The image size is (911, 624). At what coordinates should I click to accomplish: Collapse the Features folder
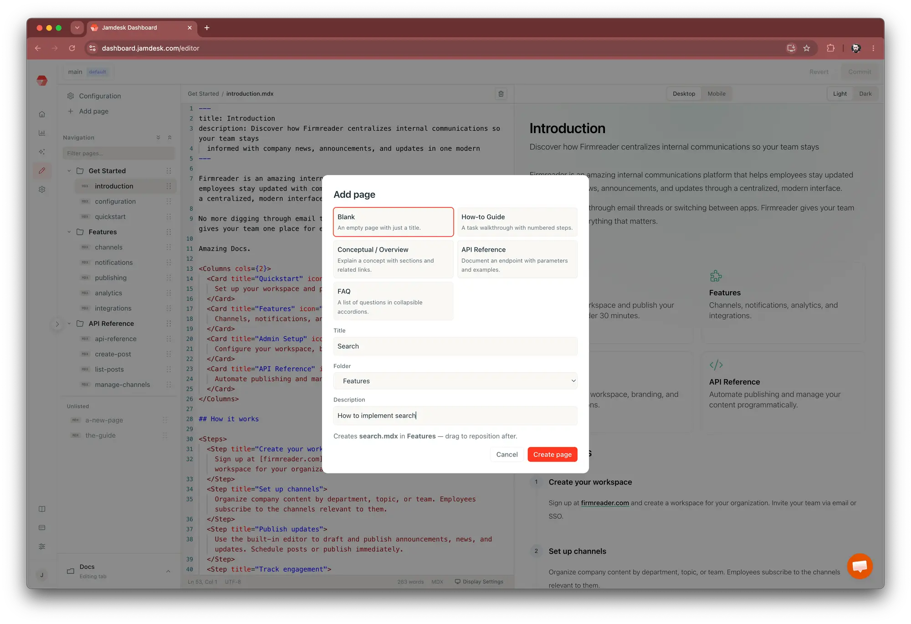69,232
